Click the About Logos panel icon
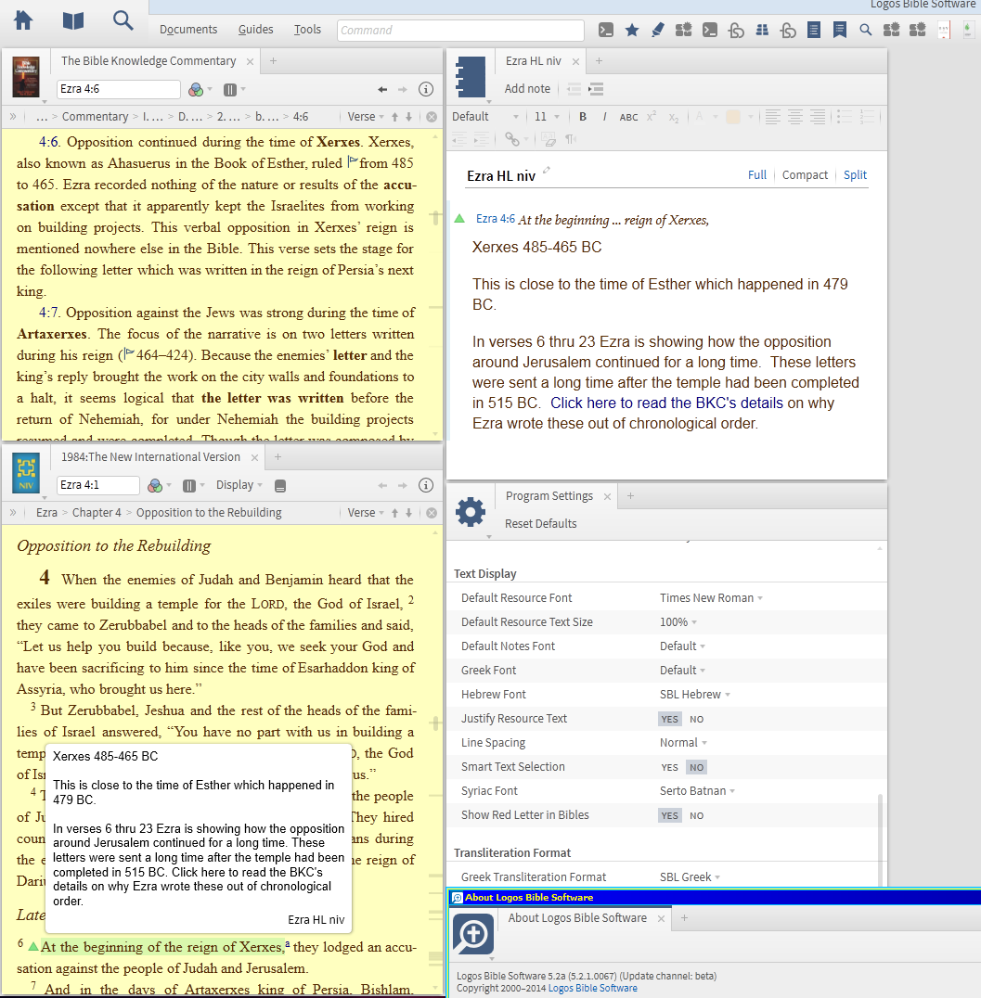 [472, 934]
